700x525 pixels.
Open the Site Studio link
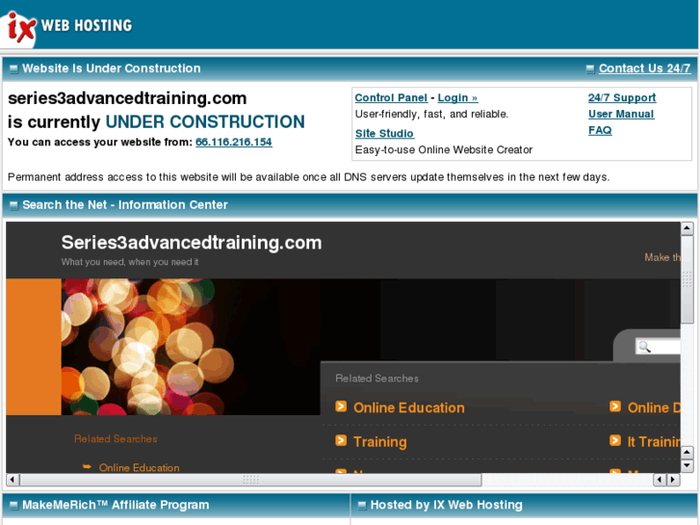384,134
